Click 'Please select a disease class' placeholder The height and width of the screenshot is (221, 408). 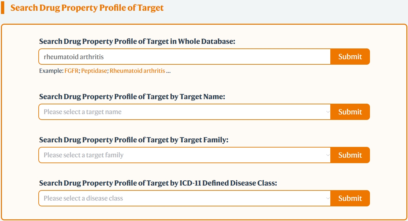(x=83, y=199)
